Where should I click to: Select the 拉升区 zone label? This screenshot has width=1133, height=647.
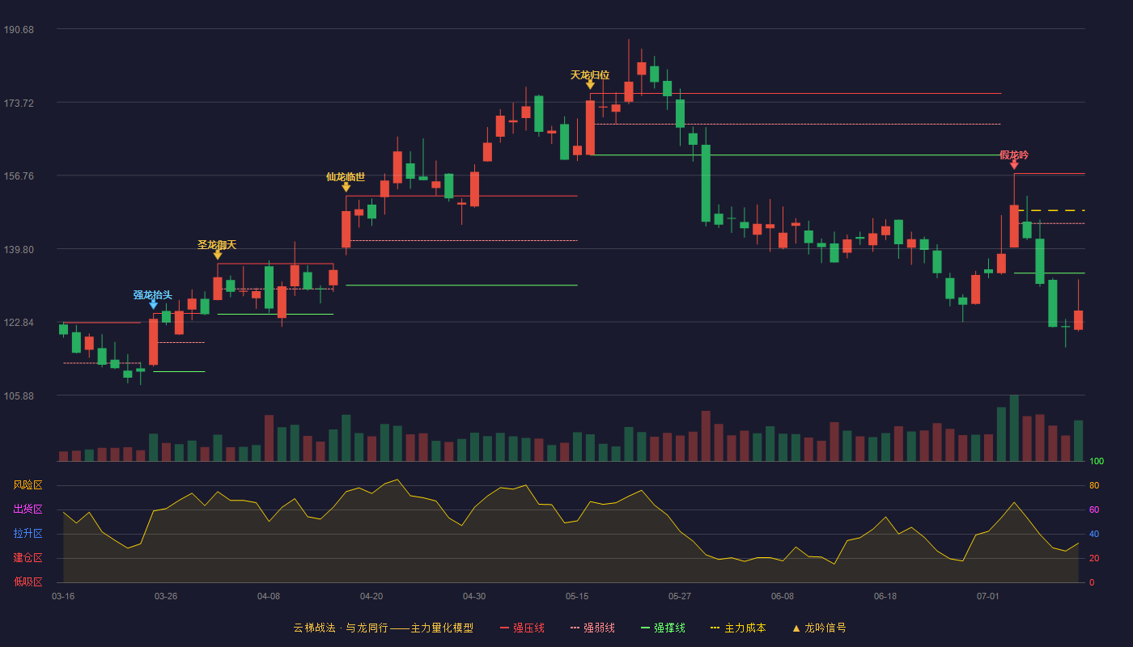pyautogui.click(x=28, y=534)
